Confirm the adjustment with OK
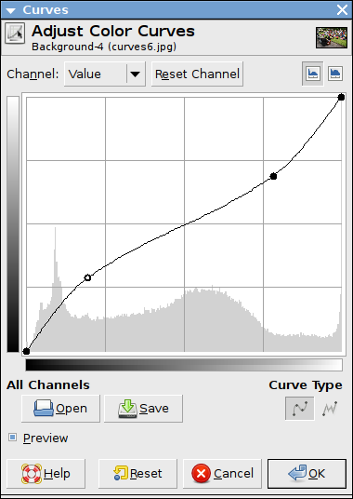 click(x=307, y=474)
